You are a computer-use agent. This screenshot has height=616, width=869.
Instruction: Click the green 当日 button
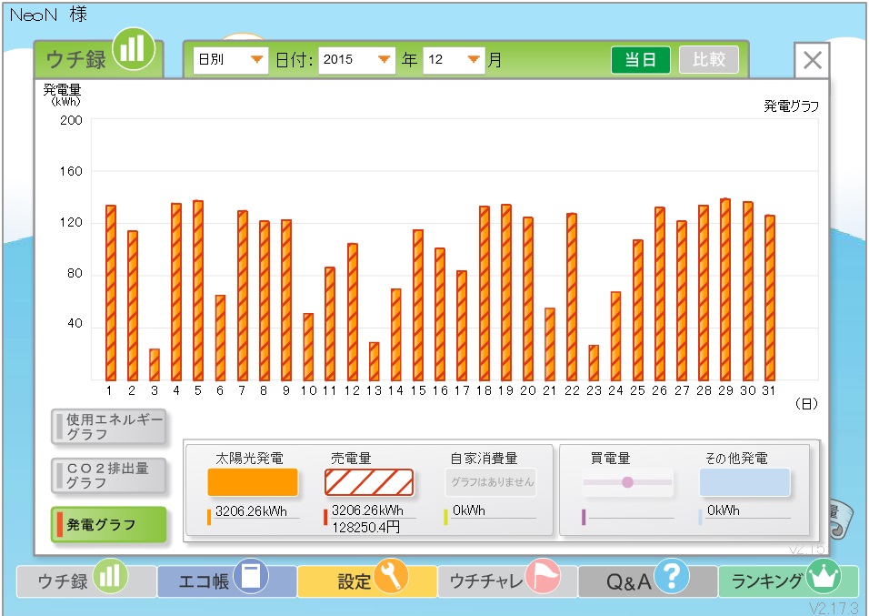coord(641,60)
